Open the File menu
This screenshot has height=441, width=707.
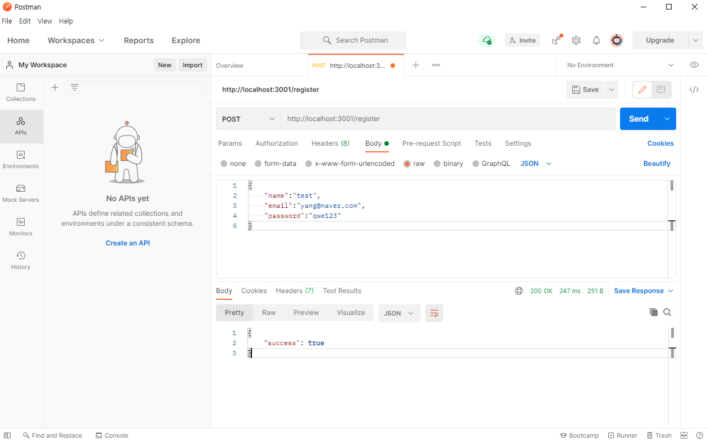(x=7, y=21)
